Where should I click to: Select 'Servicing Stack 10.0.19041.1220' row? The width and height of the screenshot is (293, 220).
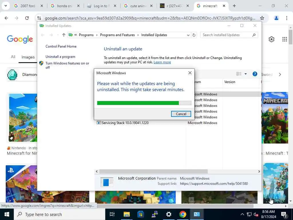click(125, 123)
